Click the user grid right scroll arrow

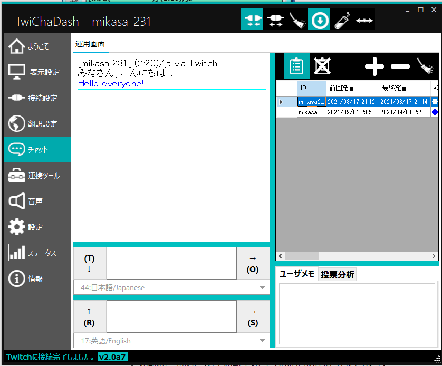(x=434, y=256)
